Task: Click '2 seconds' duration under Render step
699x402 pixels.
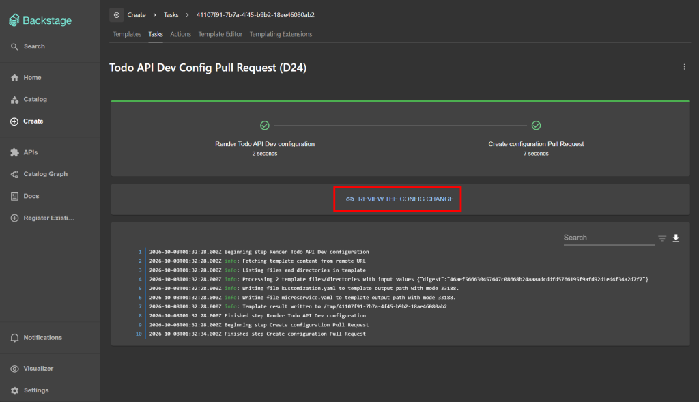Action: coord(265,154)
